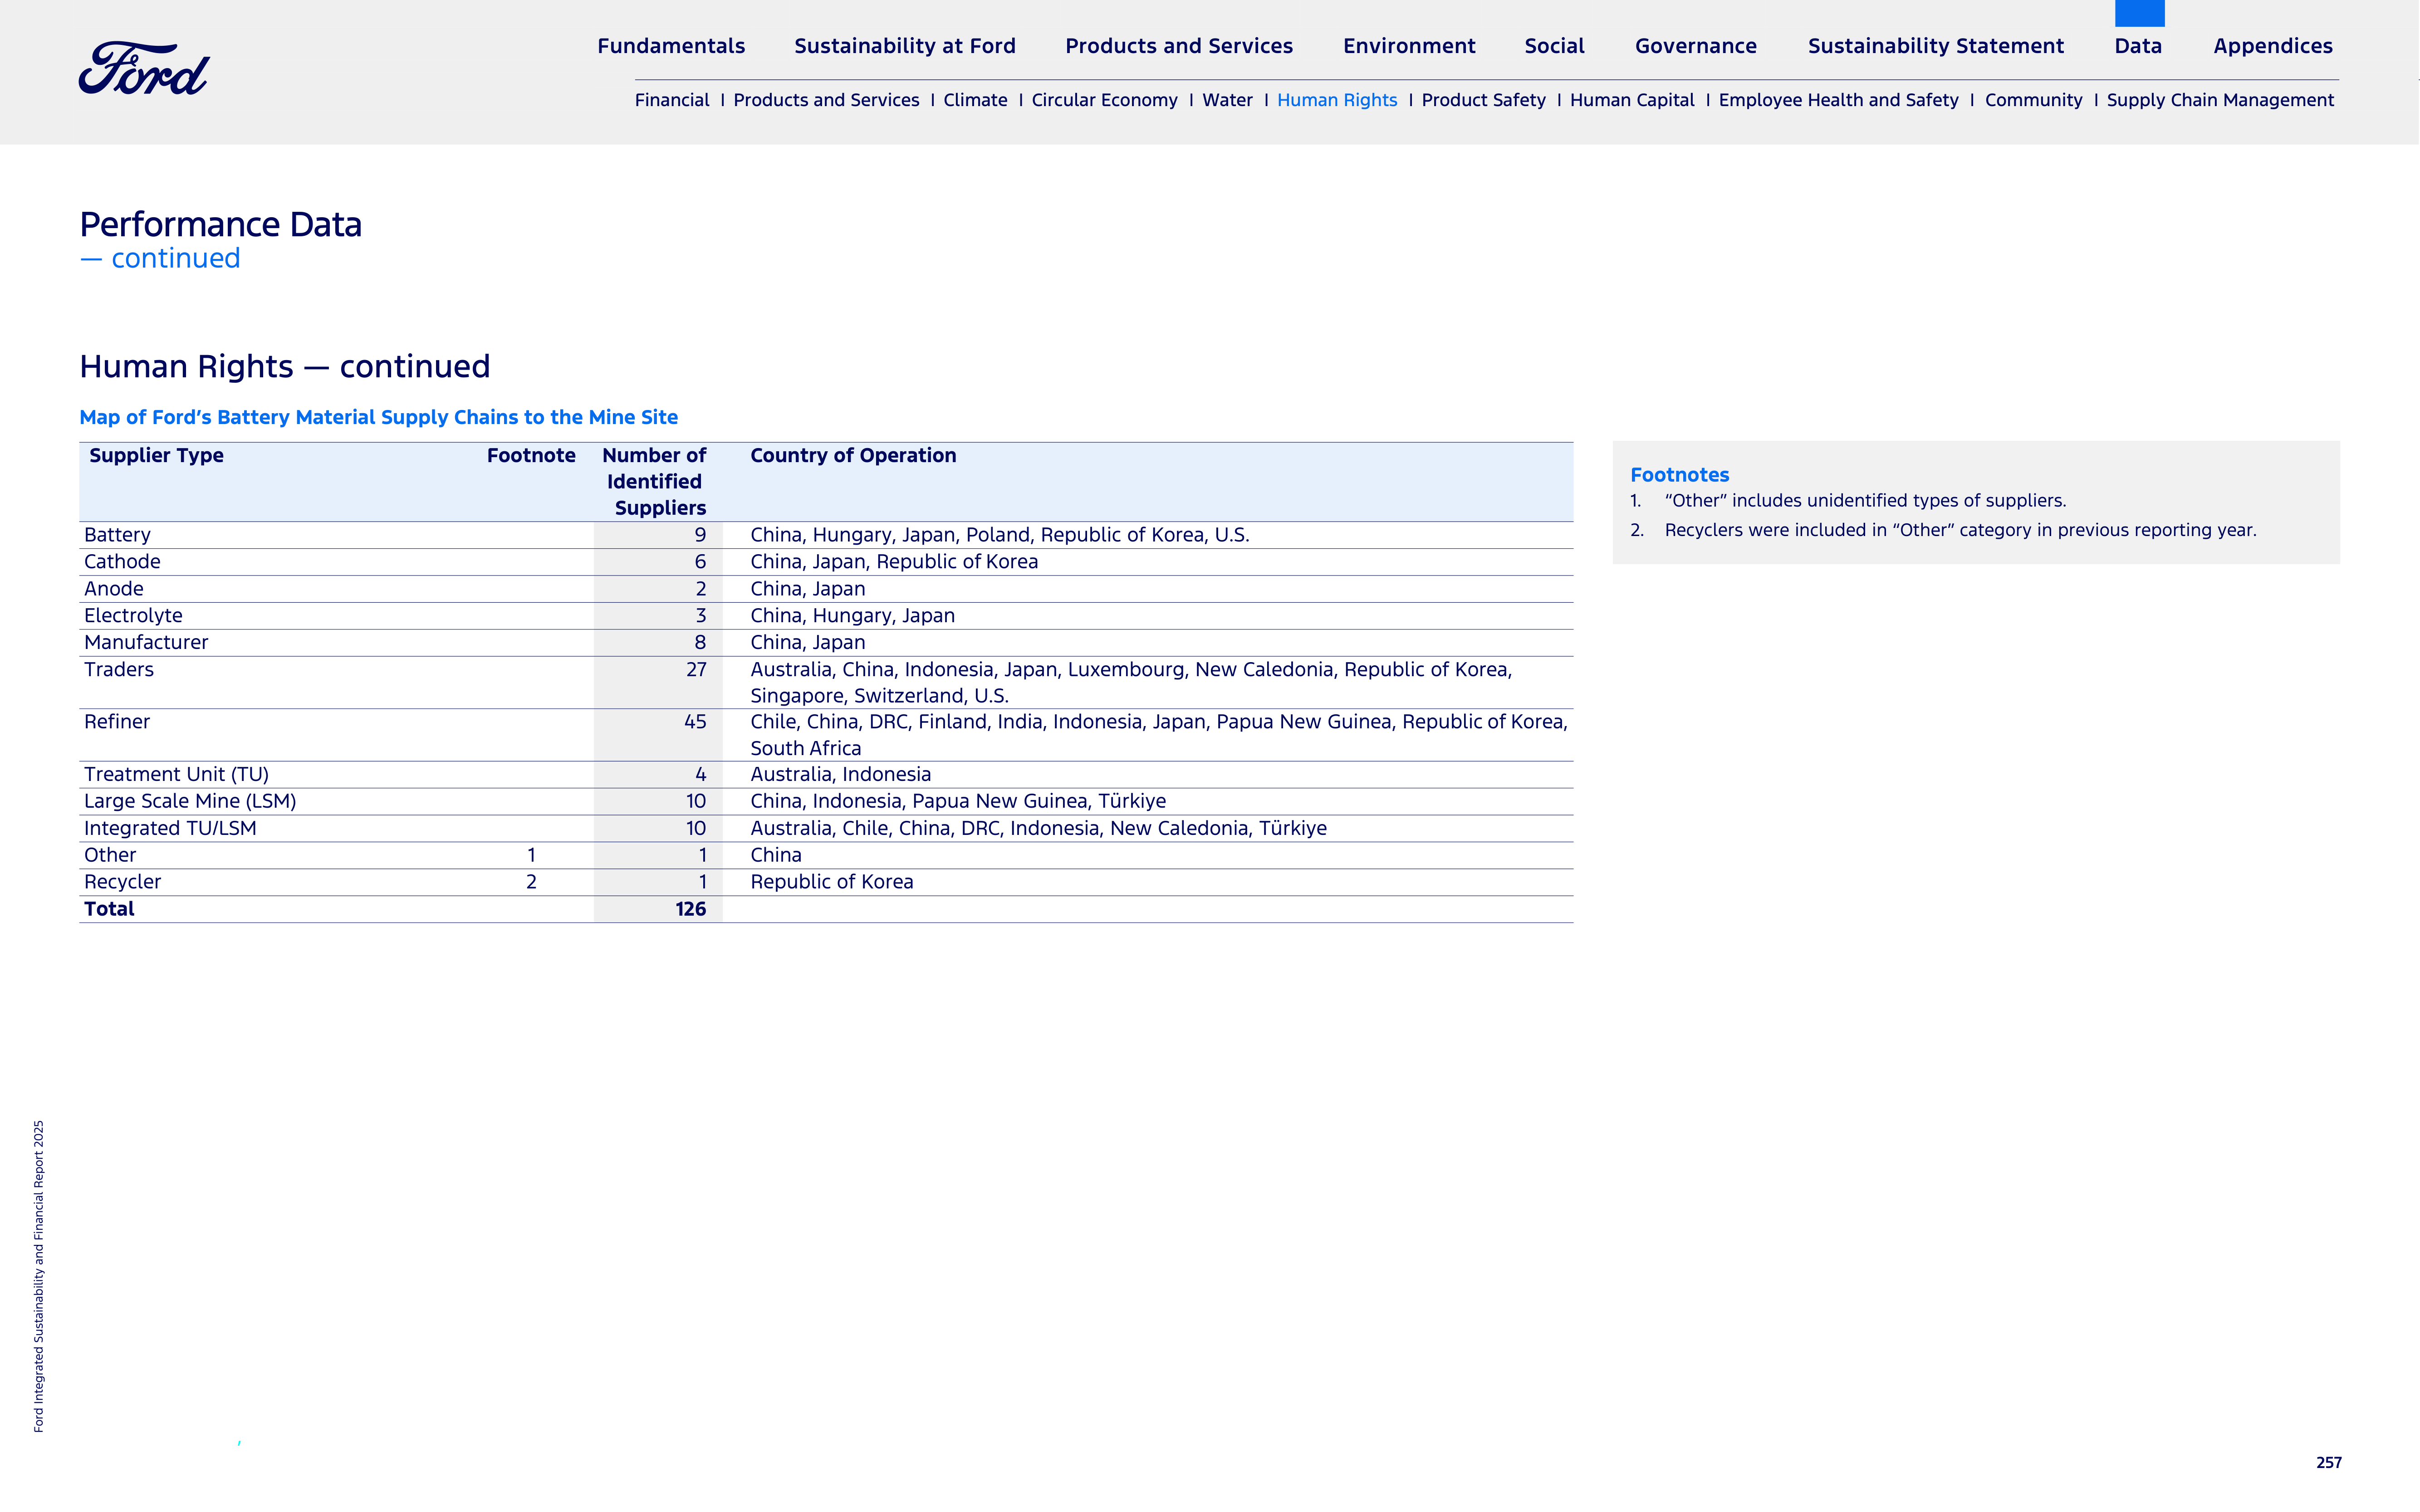Select the Data tab
Screen dimensions: 2420x1512
[x=2138, y=46]
